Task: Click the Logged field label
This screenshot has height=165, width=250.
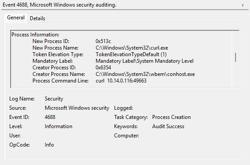Action: pos(123,108)
